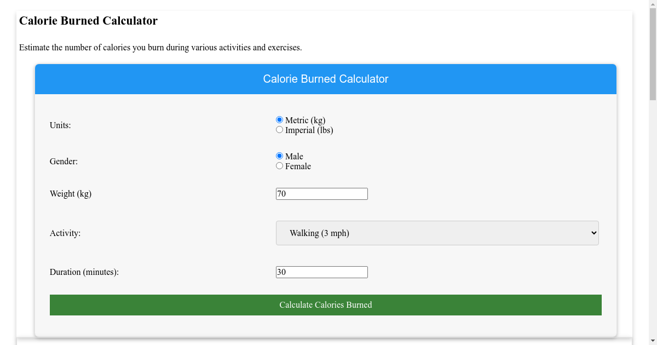Click the vertical scrollbar thumb
Viewport: 657px width, 345px height.
coord(652,55)
